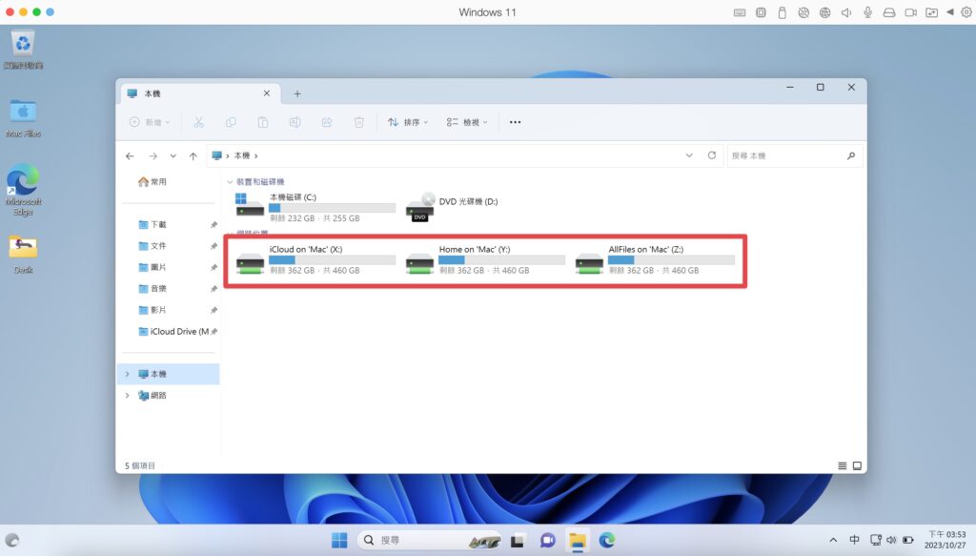Open the 排序 (Sort) dropdown
Viewport: 976px width, 556px height.
click(x=408, y=122)
